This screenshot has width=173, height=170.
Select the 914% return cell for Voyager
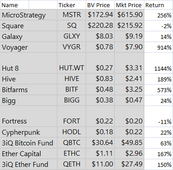(x=159, y=47)
